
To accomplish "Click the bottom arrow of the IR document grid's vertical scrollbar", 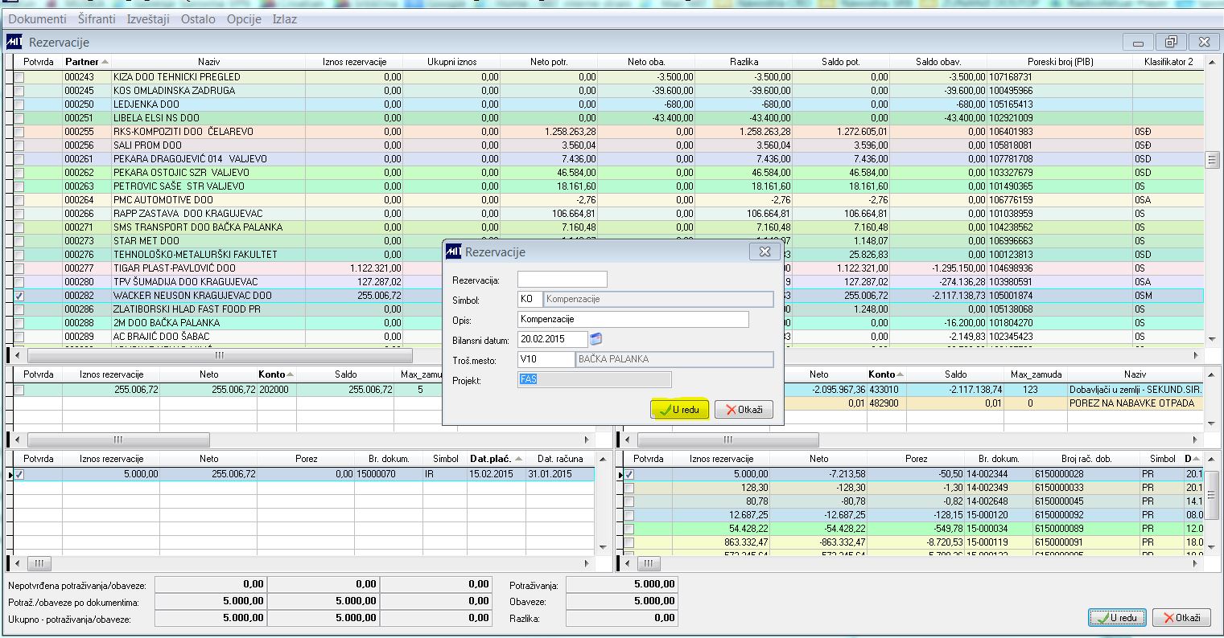I will coord(602,547).
